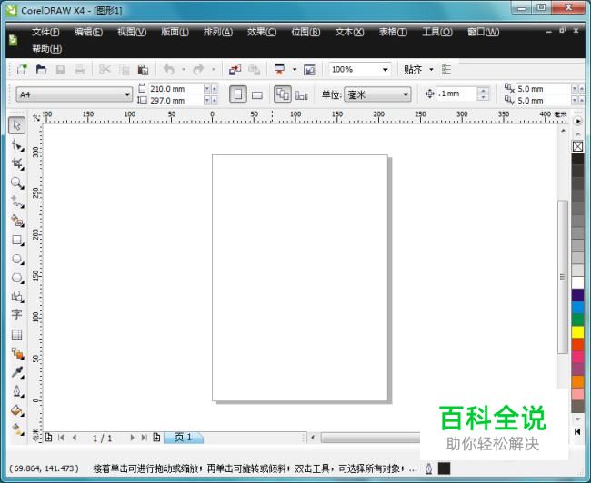
Task: Select the Ellipse tool
Action: click(17, 259)
